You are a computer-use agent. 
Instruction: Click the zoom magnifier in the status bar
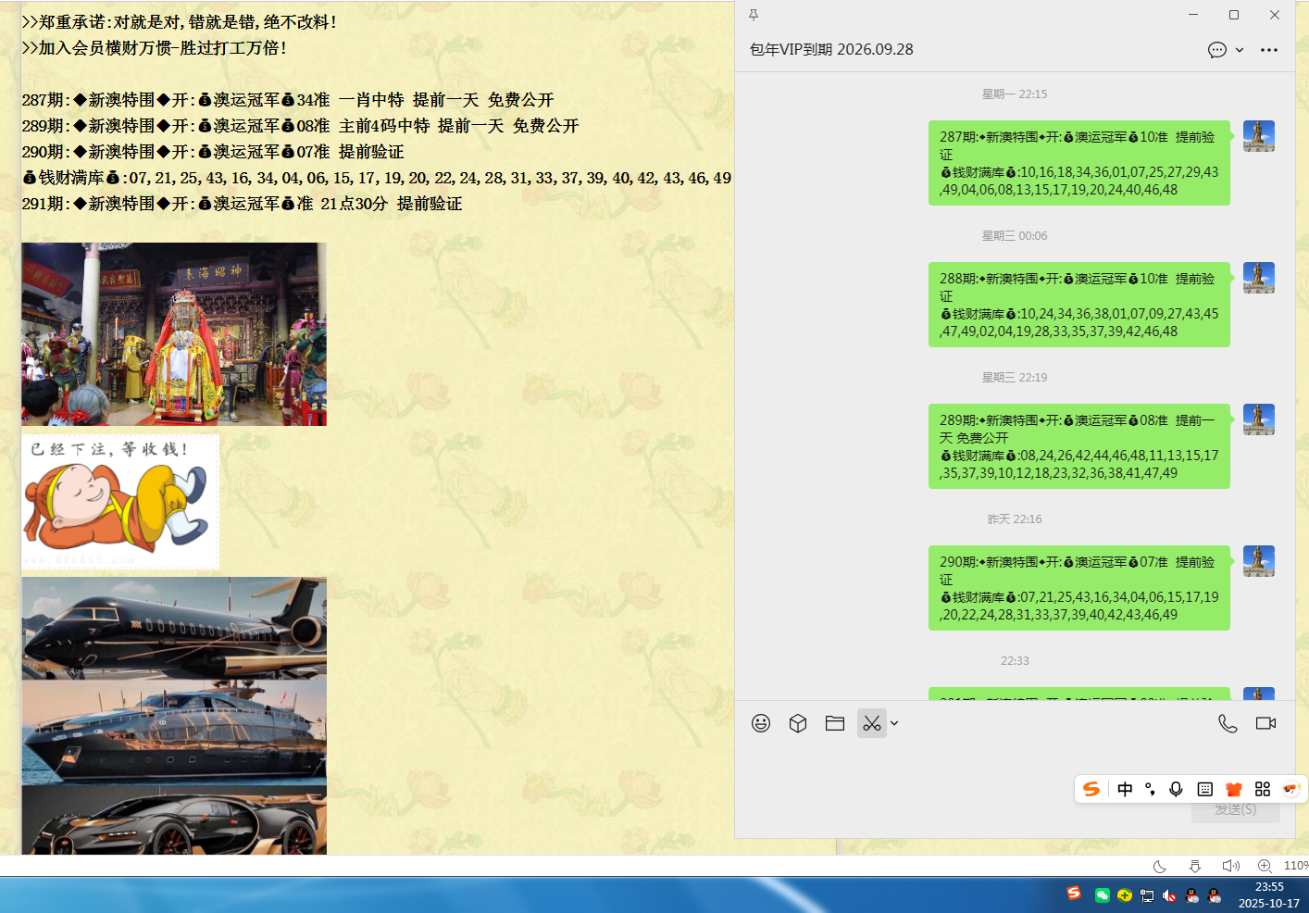pyautogui.click(x=1265, y=866)
